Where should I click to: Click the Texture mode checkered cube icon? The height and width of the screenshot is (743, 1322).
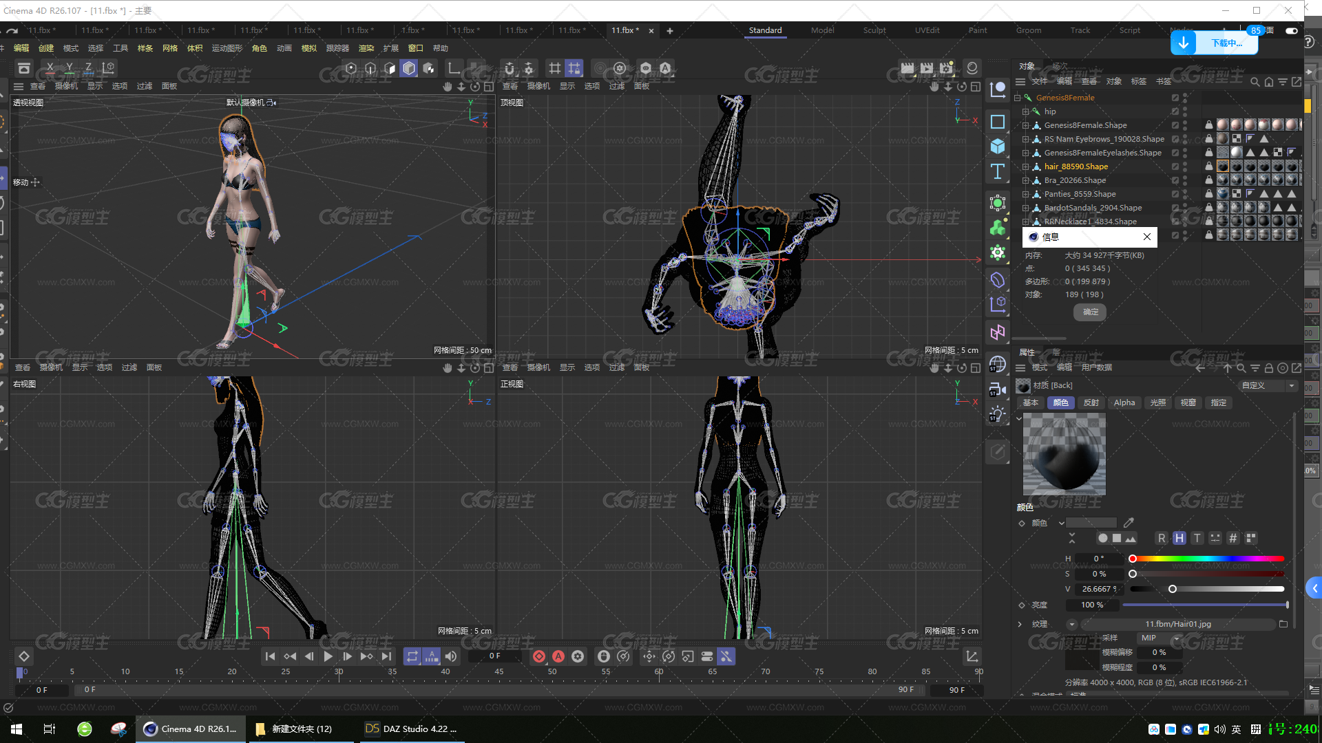point(429,68)
